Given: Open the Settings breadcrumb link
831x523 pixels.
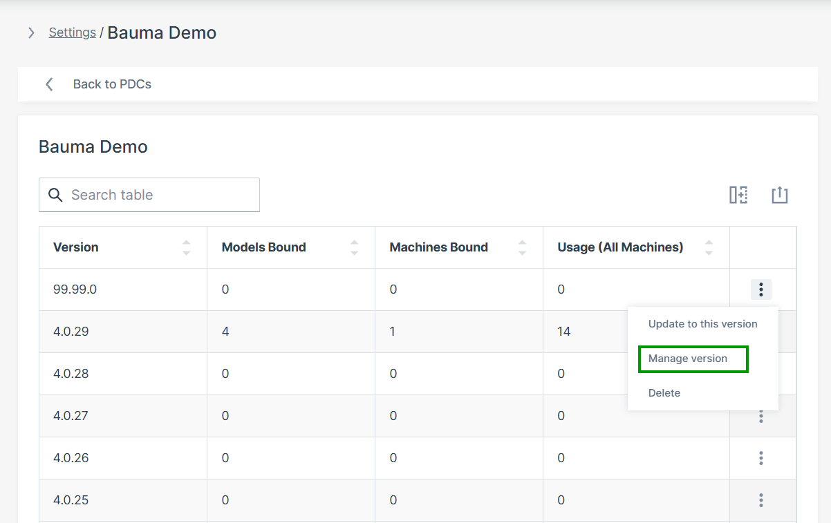Looking at the screenshot, I should point(72,32).
